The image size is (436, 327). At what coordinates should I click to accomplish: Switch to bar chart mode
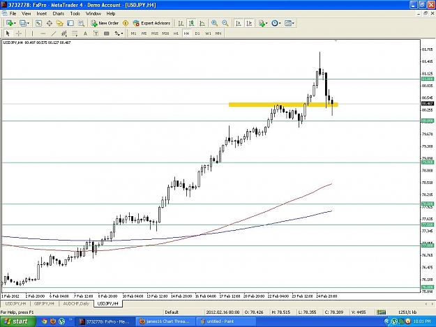(181, 23)
